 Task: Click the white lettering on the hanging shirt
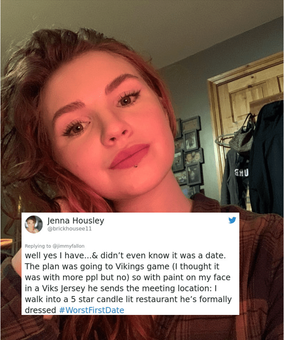(x=241, y=173)
